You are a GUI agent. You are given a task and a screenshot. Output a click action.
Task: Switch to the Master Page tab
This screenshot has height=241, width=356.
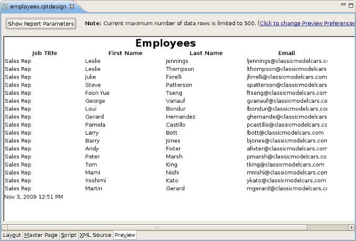coord(41,235)
